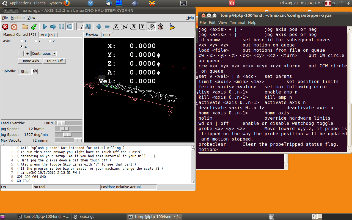Pause program execution in AXIS toolbar

coord(62,27)
